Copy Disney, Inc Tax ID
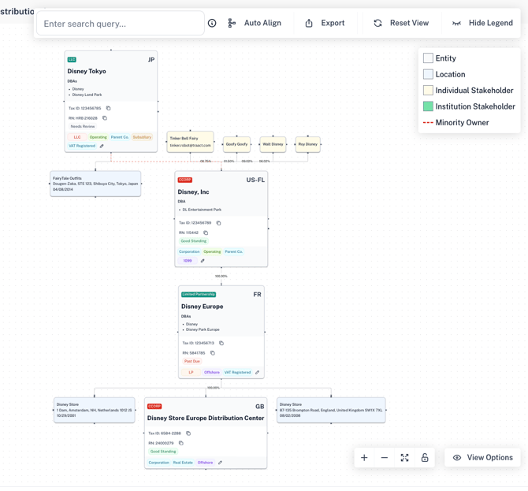 pyautogui.click(x=218, y=223)
